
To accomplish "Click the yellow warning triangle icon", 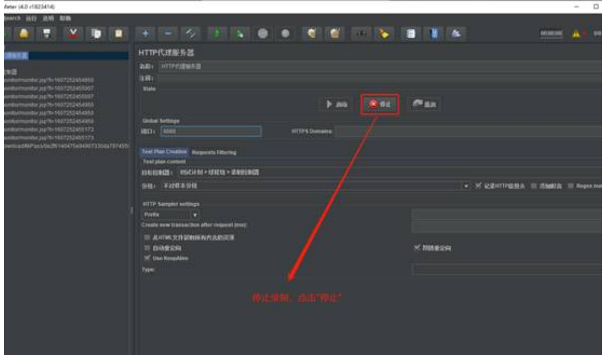I will 576,34.
